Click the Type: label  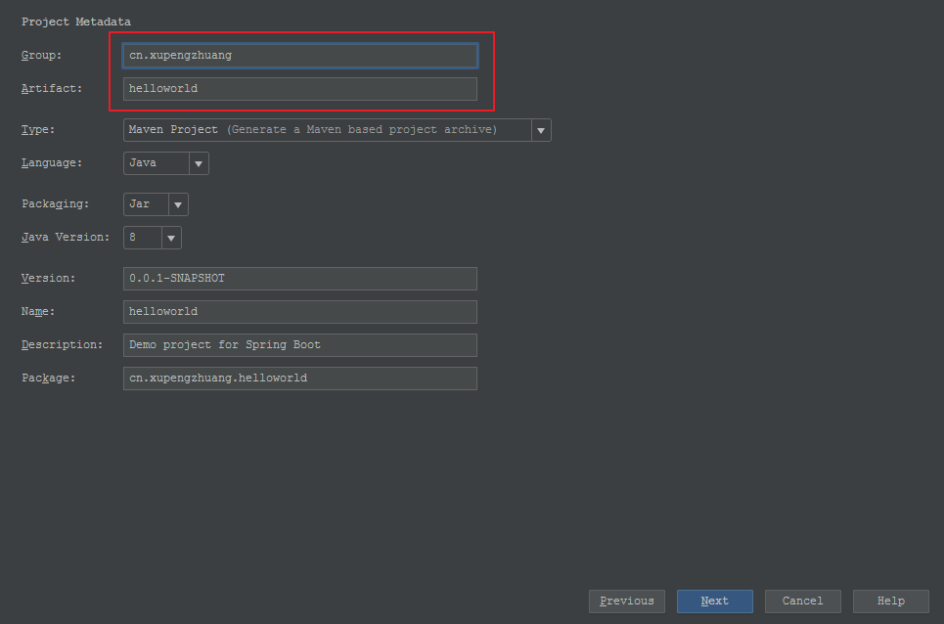tap(38, 130)
